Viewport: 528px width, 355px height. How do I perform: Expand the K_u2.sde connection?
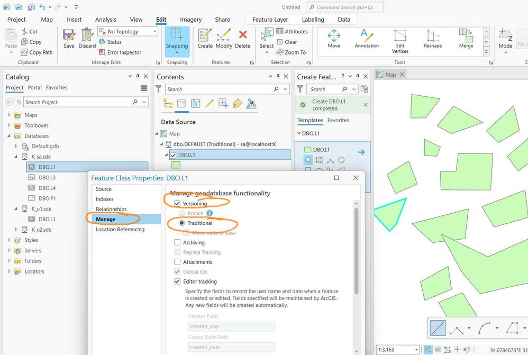16,230
